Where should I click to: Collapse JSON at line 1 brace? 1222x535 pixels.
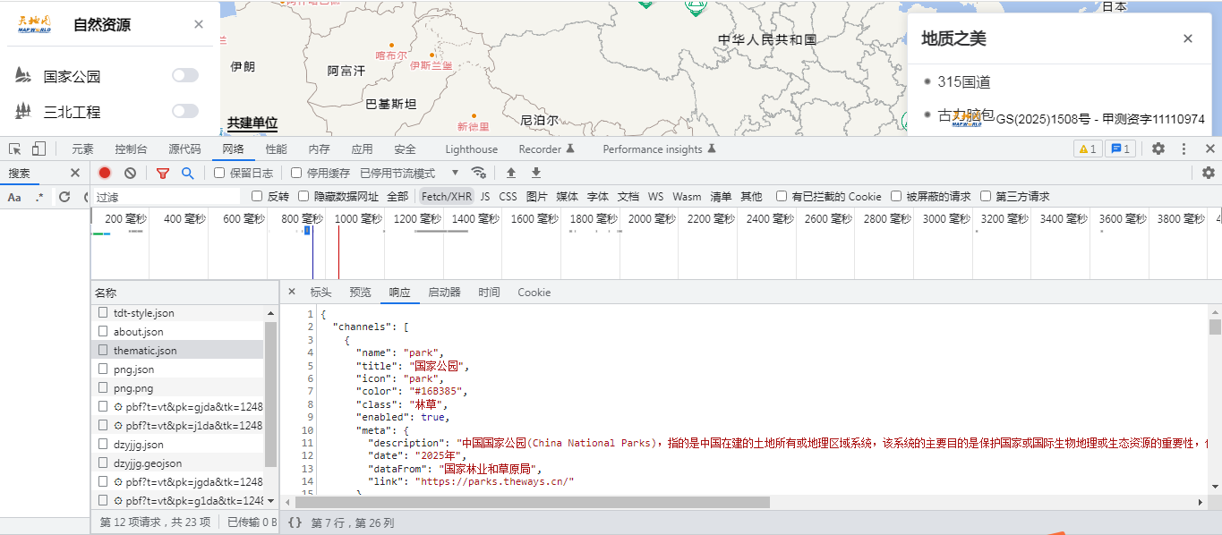(x=323, y=315)
